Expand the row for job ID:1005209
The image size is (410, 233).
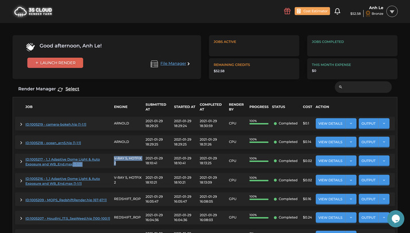(x=21, y=200)
